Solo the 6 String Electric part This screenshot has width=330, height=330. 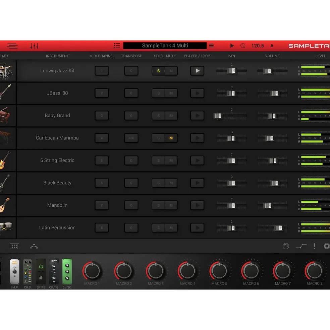click(158, 160)
